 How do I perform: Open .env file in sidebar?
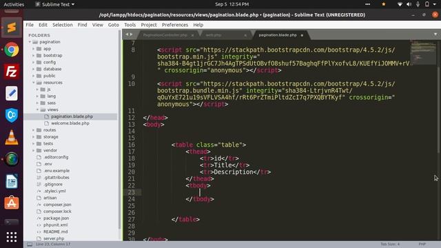click(x=48, y=164)
